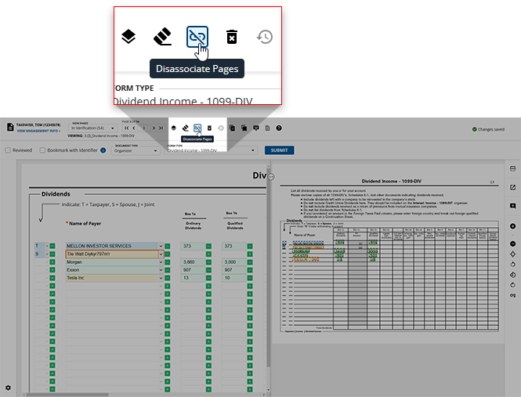Check the Reviewed checkbox
Screen dimensions: 521x397
9,150
